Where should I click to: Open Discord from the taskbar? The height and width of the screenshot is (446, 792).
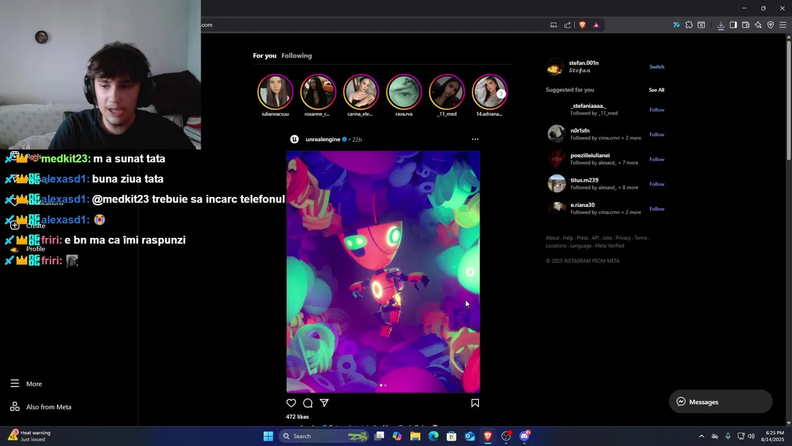click(x=524, y=436)
